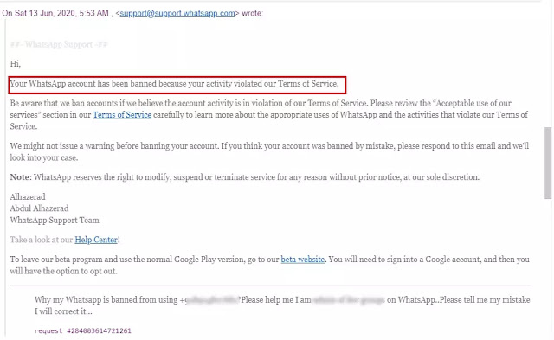Open the beta website link

302,260
